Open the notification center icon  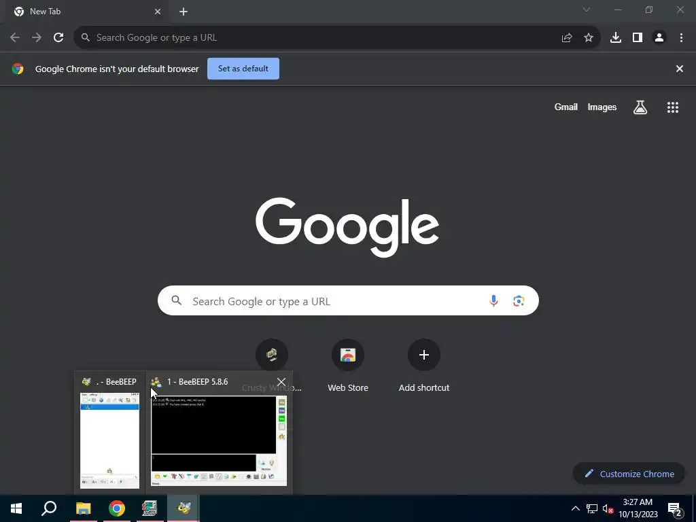675,508
